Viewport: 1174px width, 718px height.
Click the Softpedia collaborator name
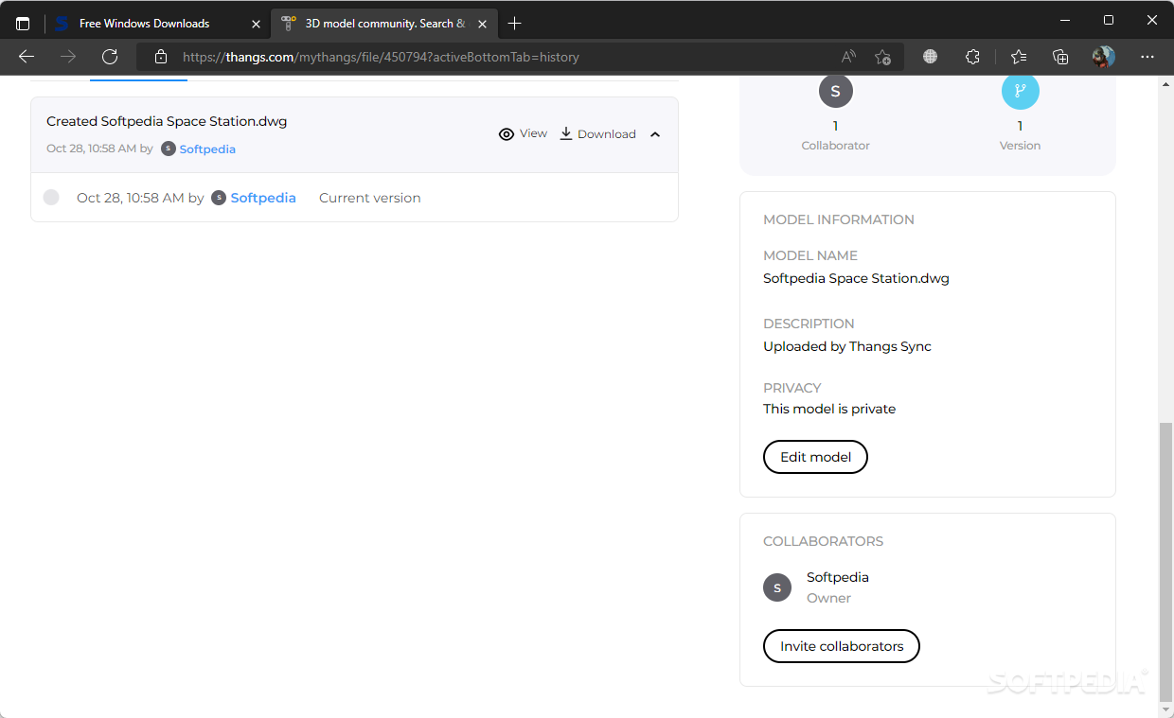[838, 577]
